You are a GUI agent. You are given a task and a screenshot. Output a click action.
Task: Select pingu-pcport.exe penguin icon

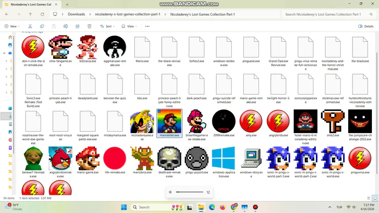point(197,158)
